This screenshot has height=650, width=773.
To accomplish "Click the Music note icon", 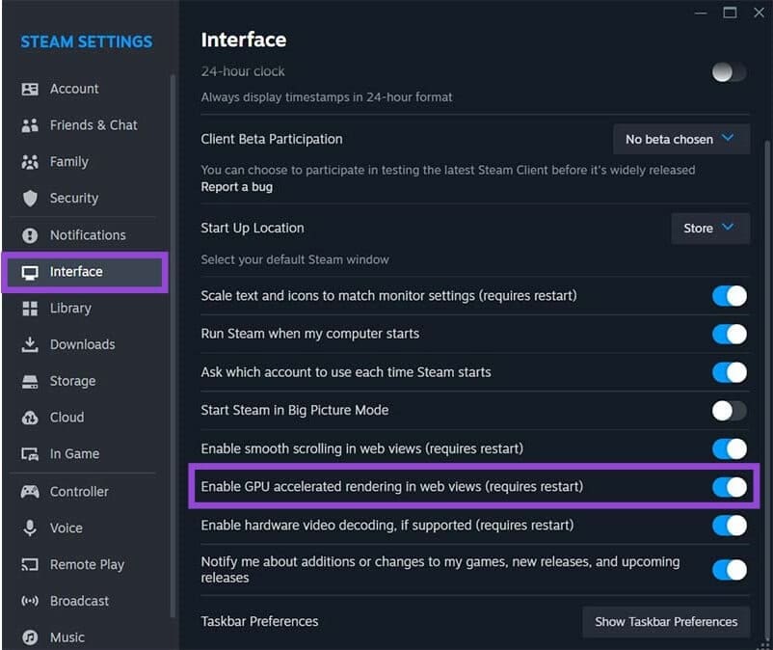I will [30, 637].
